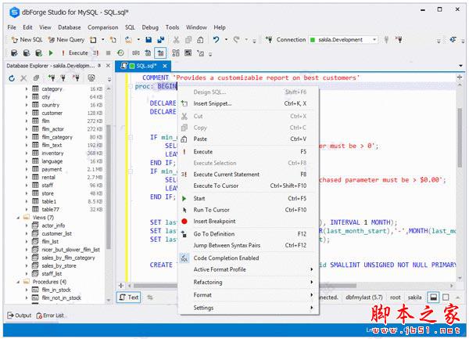Open the Error List panel
Screen dimensions: 469x339
tap(50, 316)
